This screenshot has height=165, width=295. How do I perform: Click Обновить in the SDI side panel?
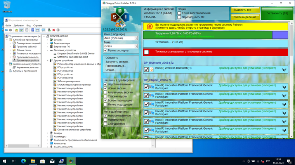tap(112, 58)
